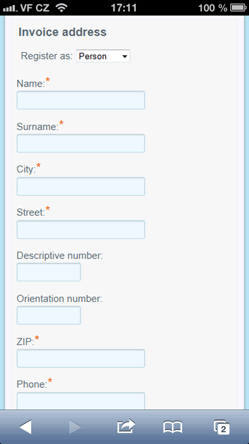Open the Register as Person dropdown

(103, 56)
